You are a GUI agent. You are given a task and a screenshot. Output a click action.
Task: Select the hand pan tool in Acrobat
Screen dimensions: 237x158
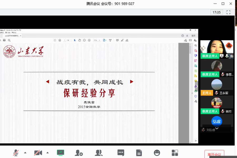80,40
